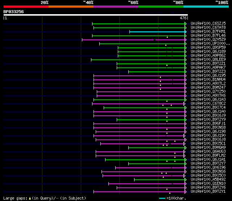Click the UniRef100_C6SZJ5 hit label
The image size is (232, 201).
(208, 23)
